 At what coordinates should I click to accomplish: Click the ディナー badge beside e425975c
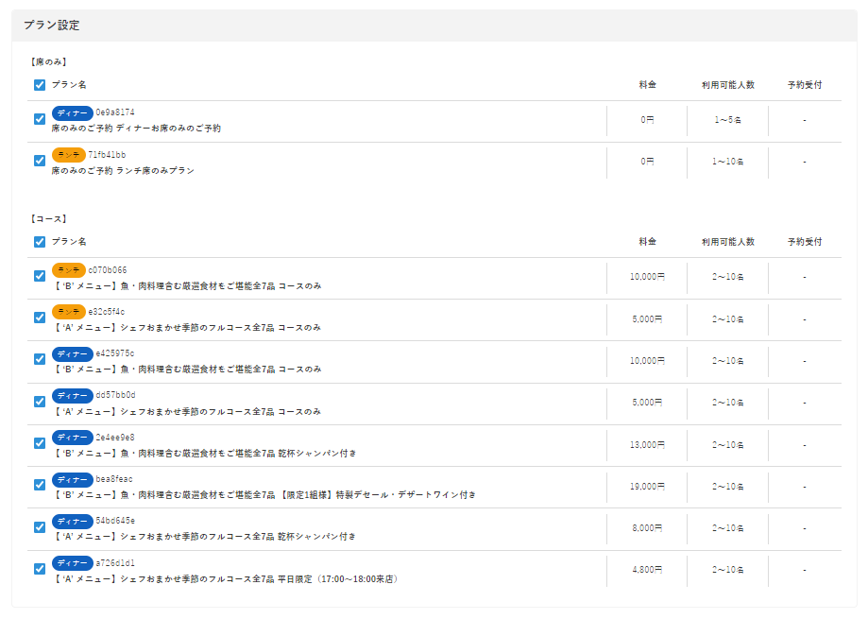tap(72, 353)
